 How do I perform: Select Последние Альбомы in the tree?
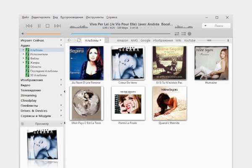44,71
